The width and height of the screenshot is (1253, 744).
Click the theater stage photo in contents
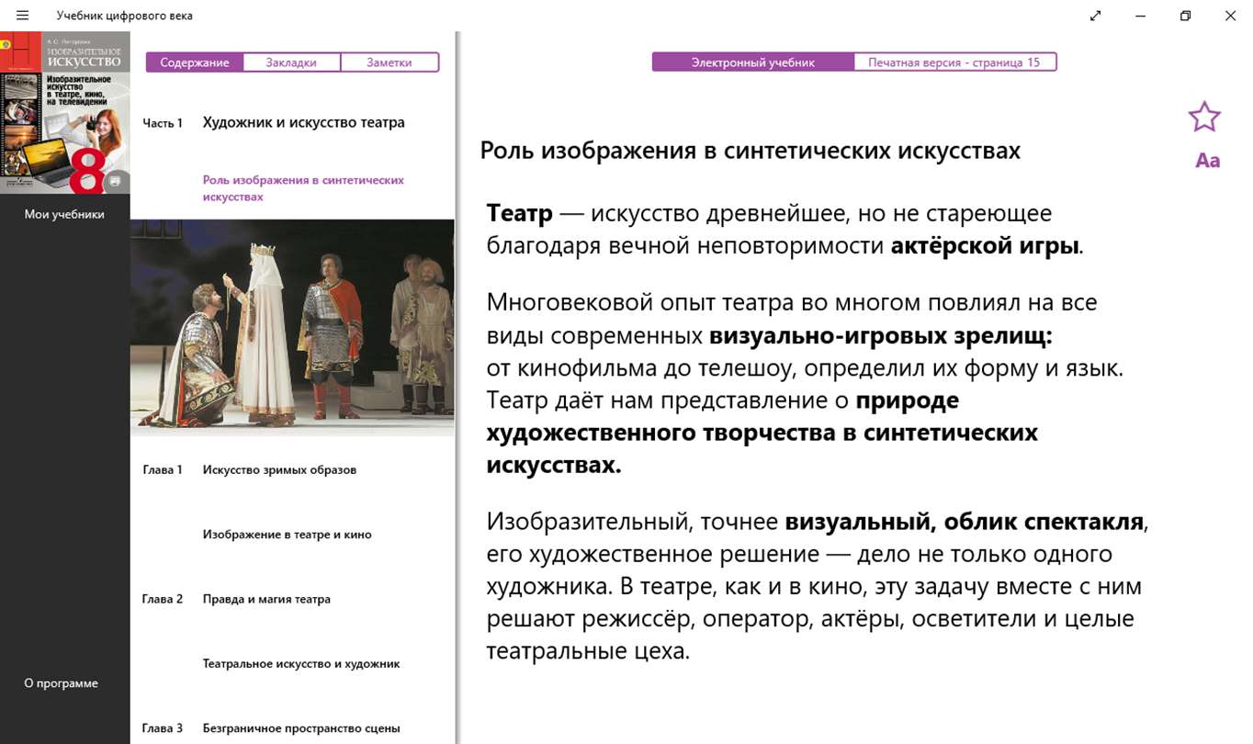tap(292, 326)
